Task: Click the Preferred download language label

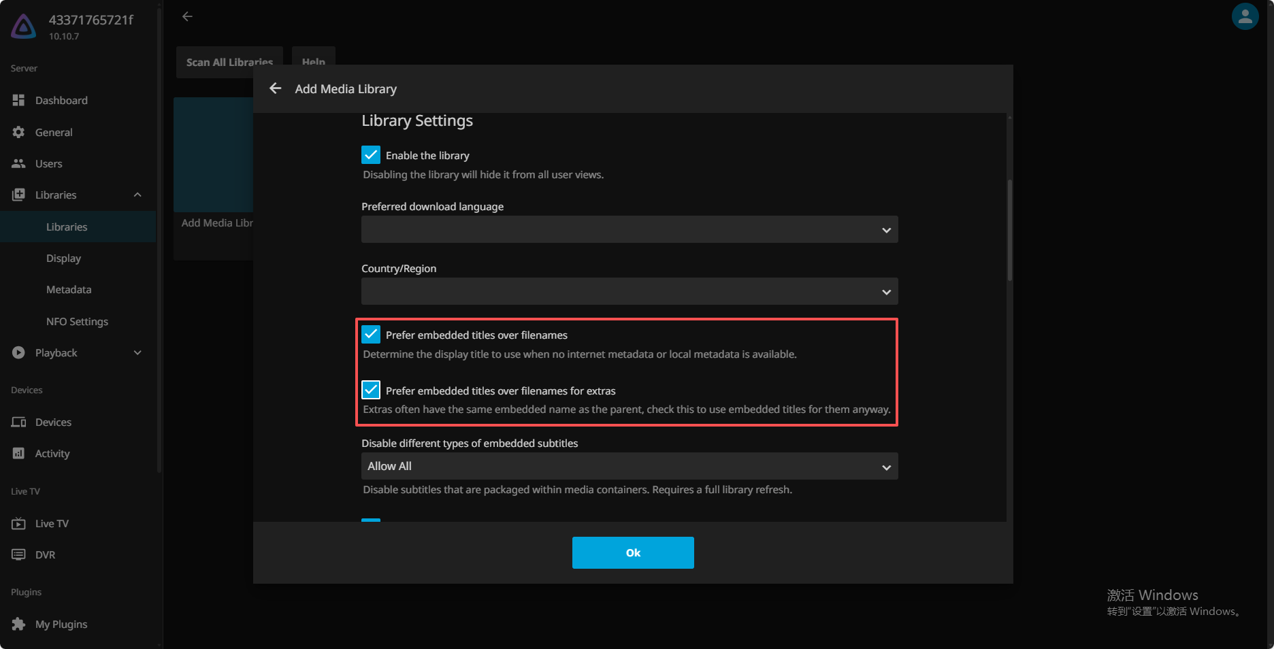Action: (433, 206)
